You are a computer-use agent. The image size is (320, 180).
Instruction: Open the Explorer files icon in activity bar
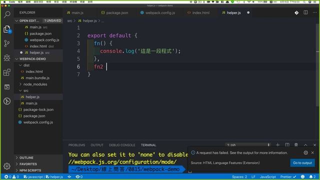click(7, 29)
